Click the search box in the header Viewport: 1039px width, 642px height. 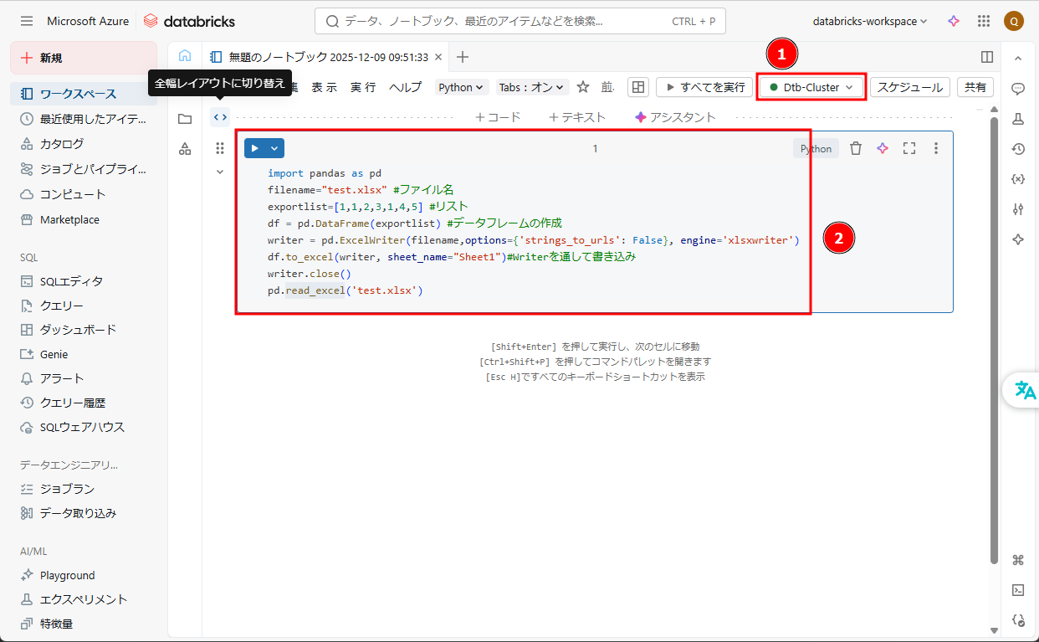pyautogui.click(x=519, y=21)
